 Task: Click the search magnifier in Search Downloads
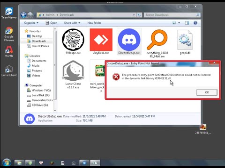coord(197,15)
